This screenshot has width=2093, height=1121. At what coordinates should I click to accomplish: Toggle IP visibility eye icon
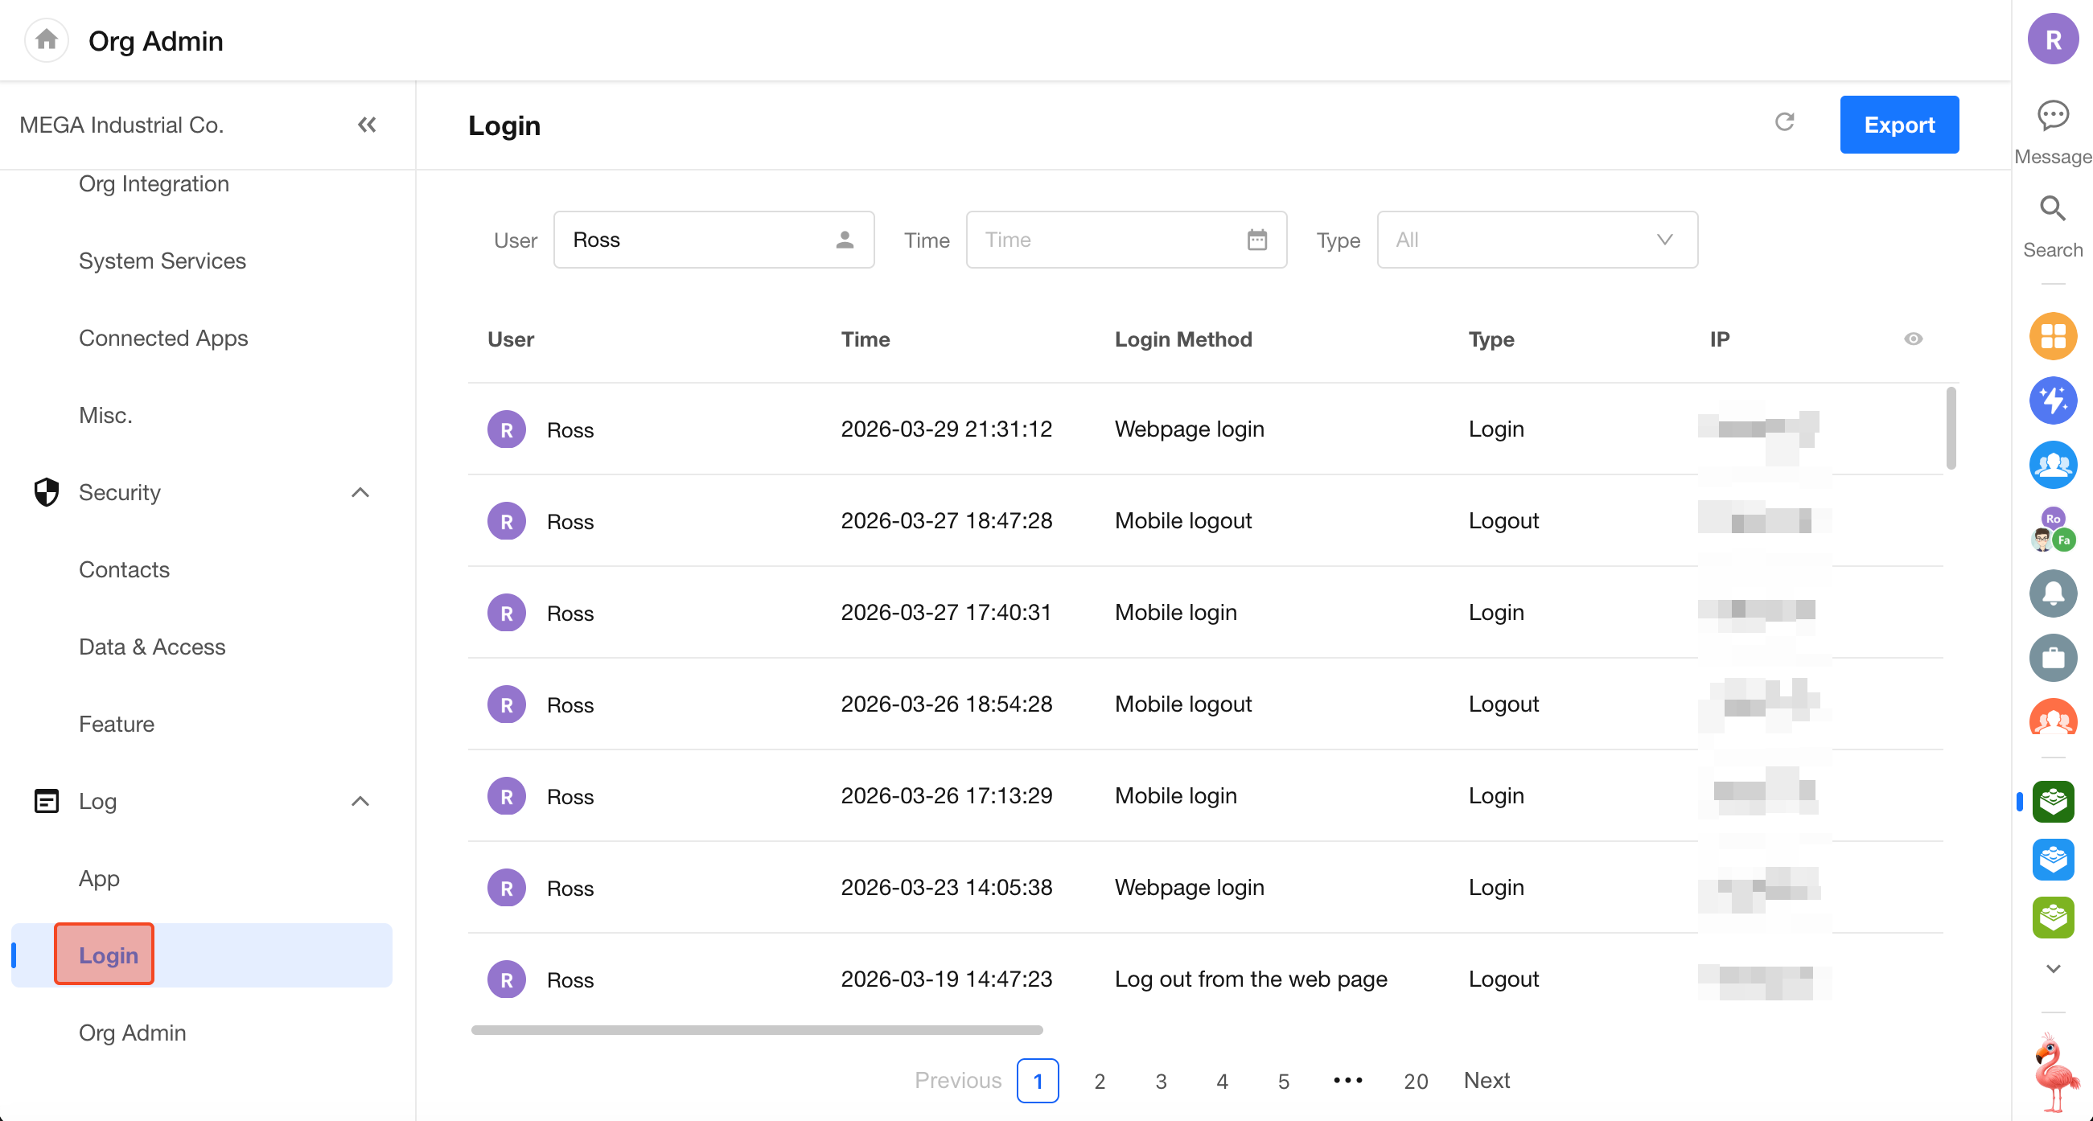(1913, 339)
